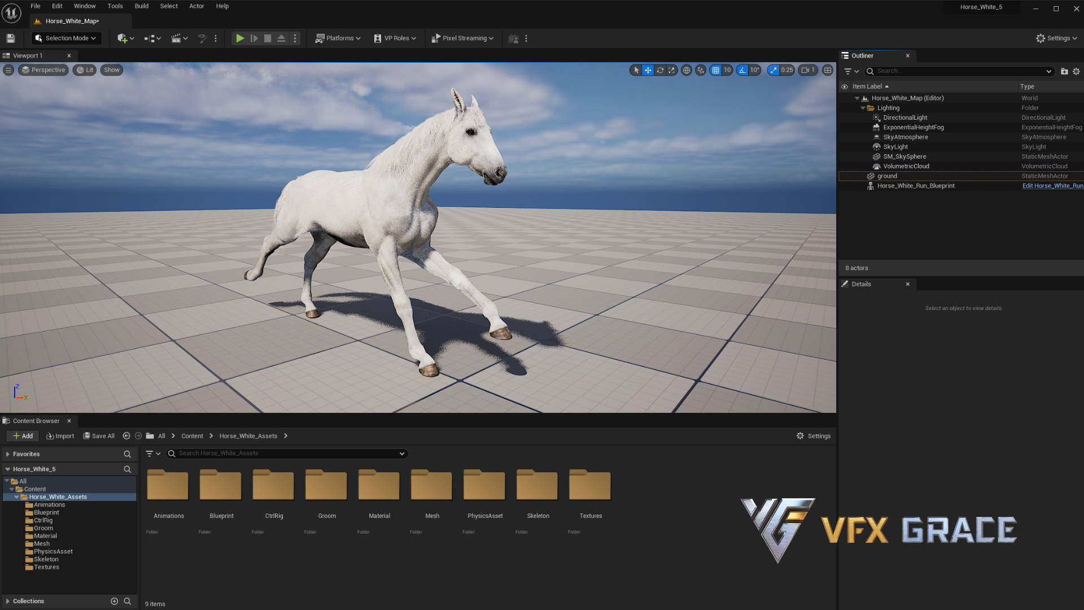Toggle rotation angle snapping
1084x610 pixels.
click(742, 70)
